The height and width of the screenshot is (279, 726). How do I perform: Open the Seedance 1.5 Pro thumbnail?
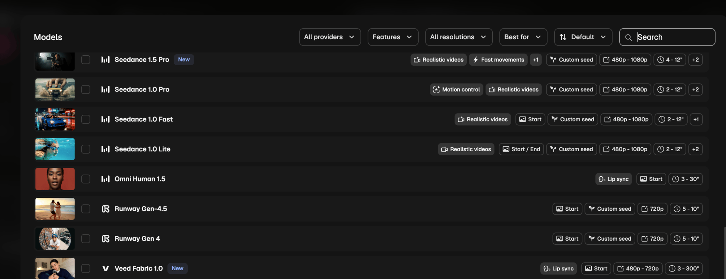(x=55, y=61)
